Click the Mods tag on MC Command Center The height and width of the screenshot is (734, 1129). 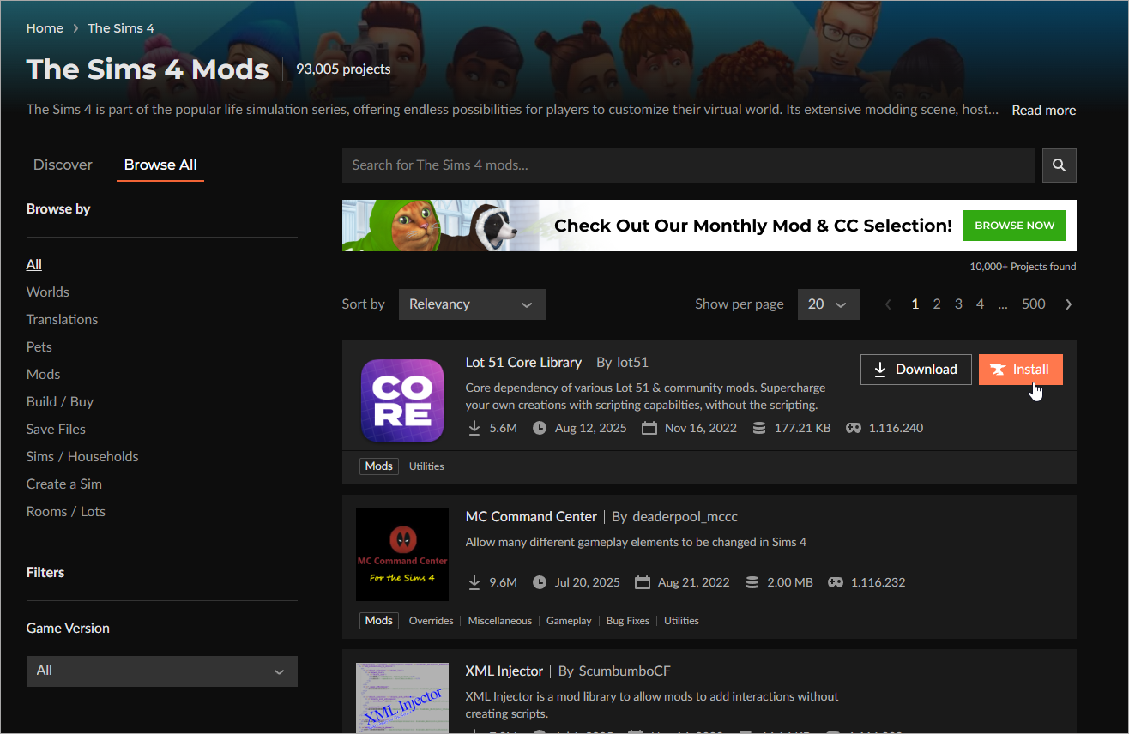[x=379, y=621]
